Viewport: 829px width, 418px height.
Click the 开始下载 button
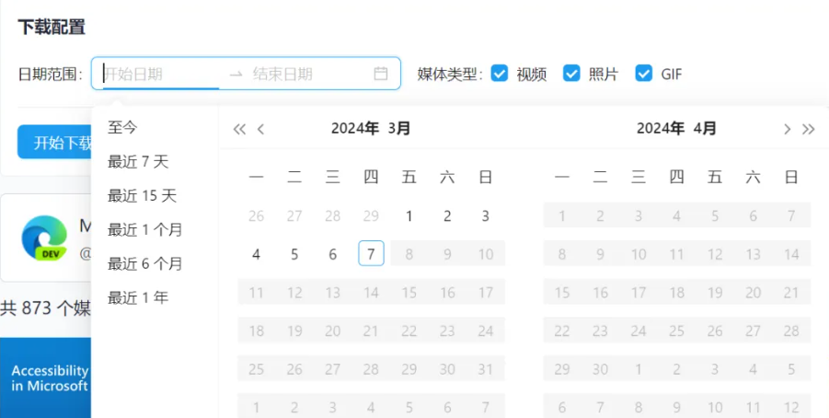click(x=55, y=143)
